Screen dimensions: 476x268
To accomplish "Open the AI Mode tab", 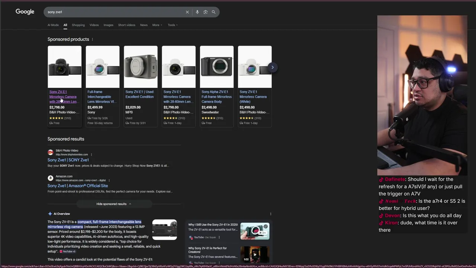I will (53, 25).
